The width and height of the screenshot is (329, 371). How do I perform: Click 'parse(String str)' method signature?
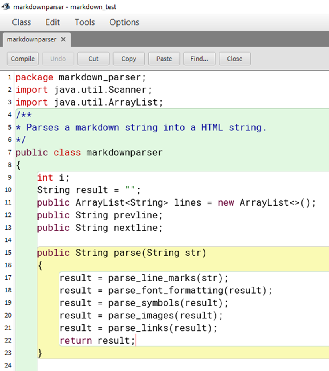(160, 253)
